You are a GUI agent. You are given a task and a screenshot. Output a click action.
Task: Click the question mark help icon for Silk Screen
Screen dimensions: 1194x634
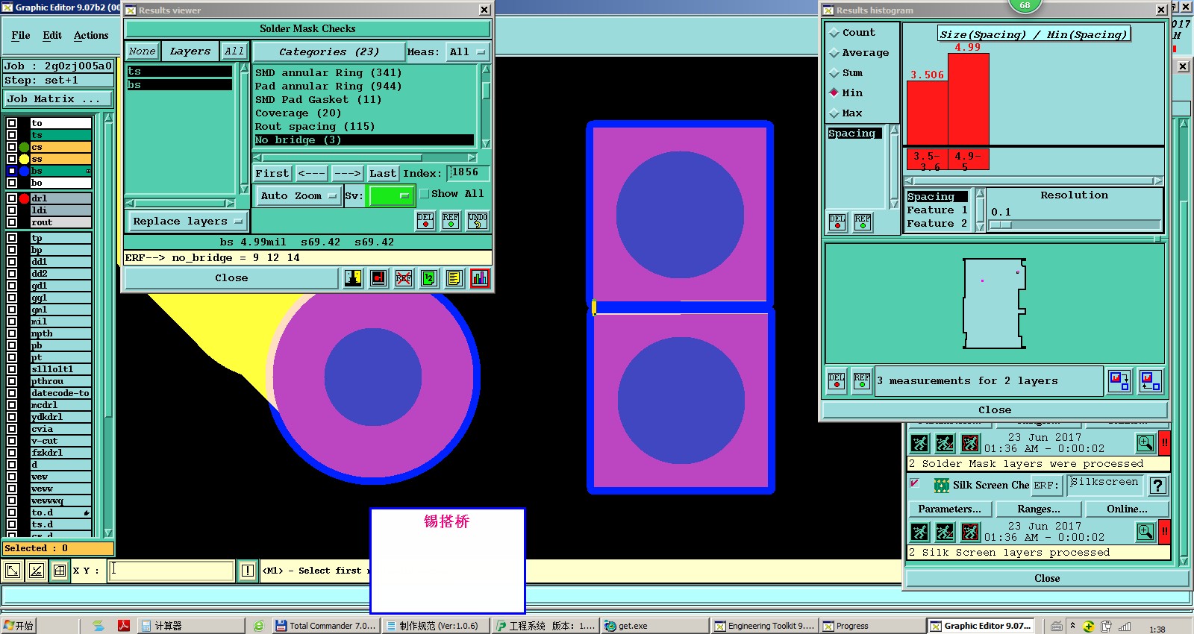(x=1157, y=486)
